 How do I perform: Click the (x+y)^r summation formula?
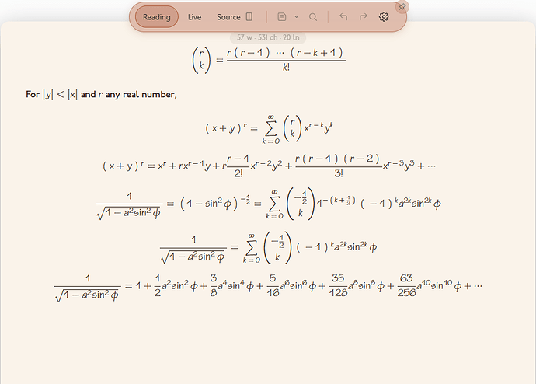coord(270,129)
